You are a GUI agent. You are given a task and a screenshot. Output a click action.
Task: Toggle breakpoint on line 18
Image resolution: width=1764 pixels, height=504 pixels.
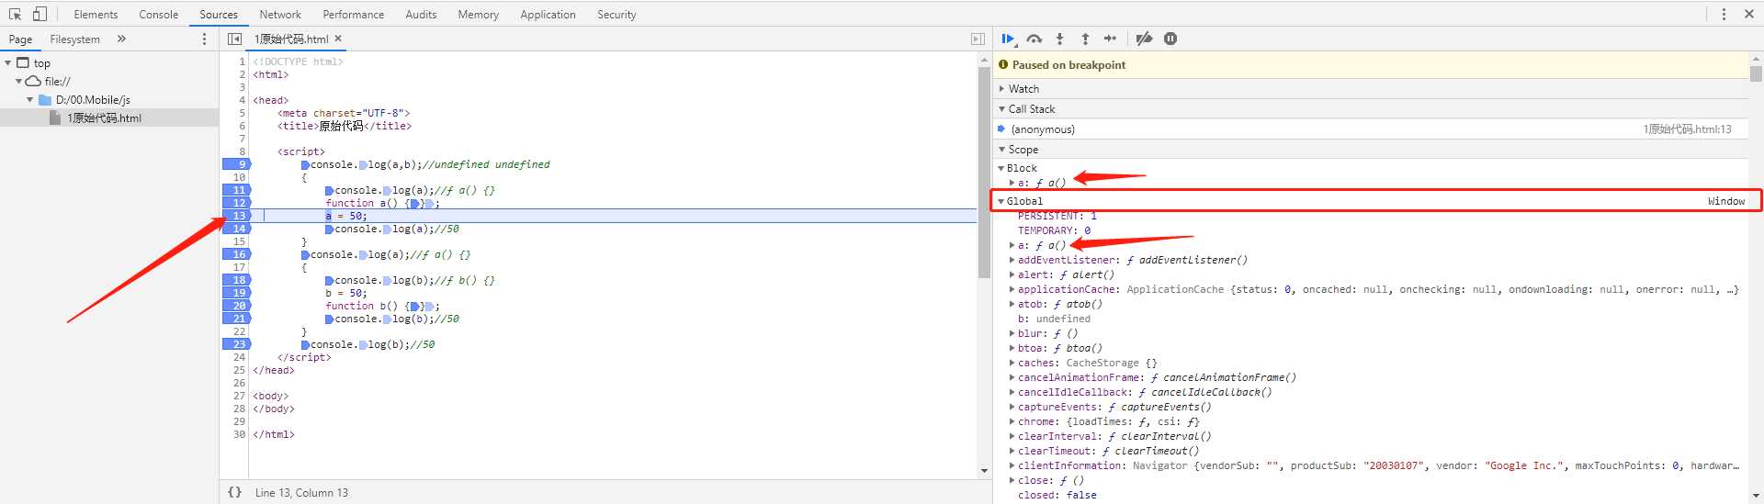(x=237, y=280)
